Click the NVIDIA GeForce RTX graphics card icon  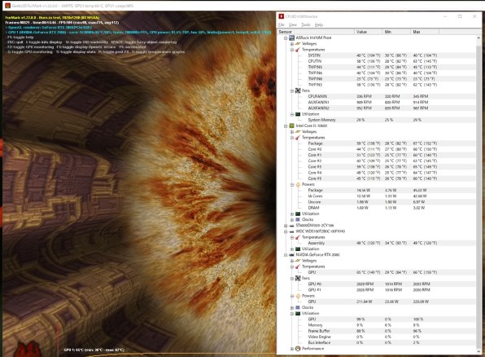tap(291, 255)
